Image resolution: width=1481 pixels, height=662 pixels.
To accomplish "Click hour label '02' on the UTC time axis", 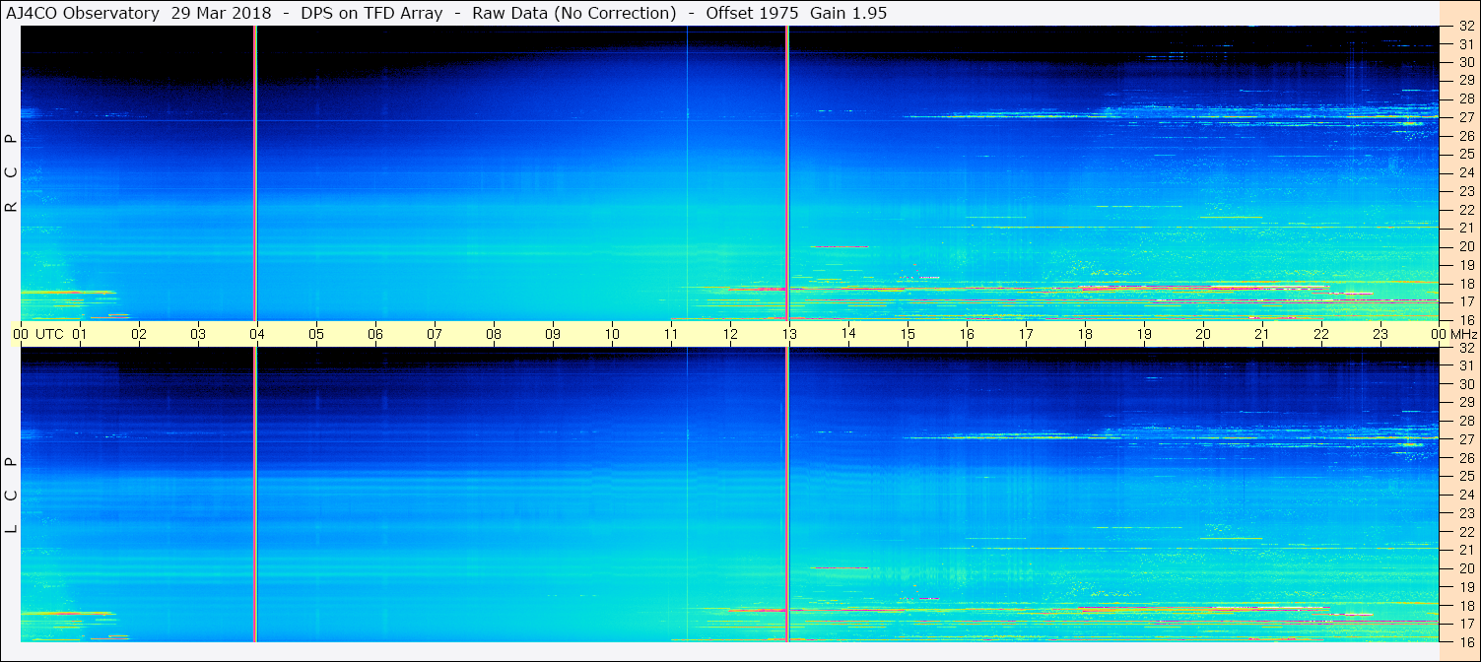I will pyautogui.click(x=139, y=334).
